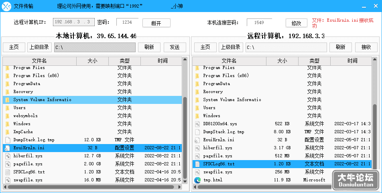Minimize the 文件传输 window
382x193 pixels.
(364, 6)
